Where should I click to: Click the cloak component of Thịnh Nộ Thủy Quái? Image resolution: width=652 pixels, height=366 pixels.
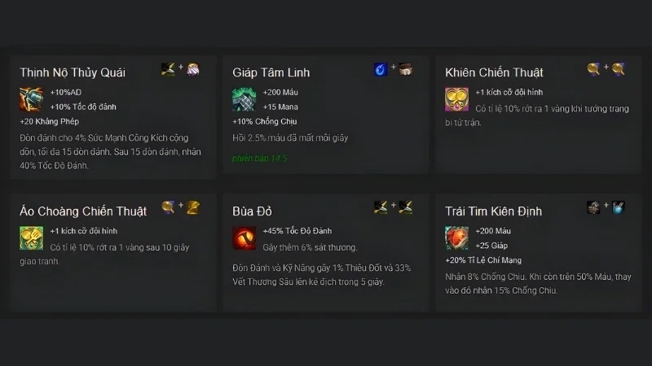pyautogui.click(x=193, y=69)
